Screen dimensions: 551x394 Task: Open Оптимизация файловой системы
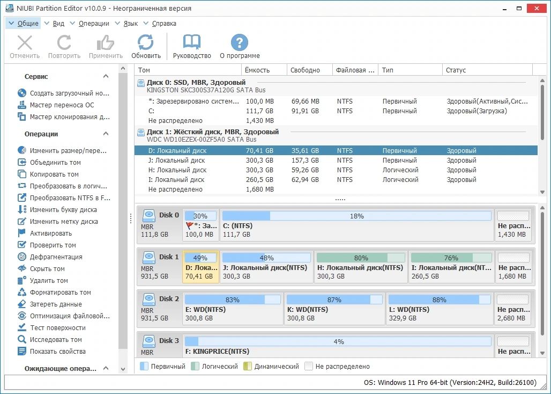64,316
